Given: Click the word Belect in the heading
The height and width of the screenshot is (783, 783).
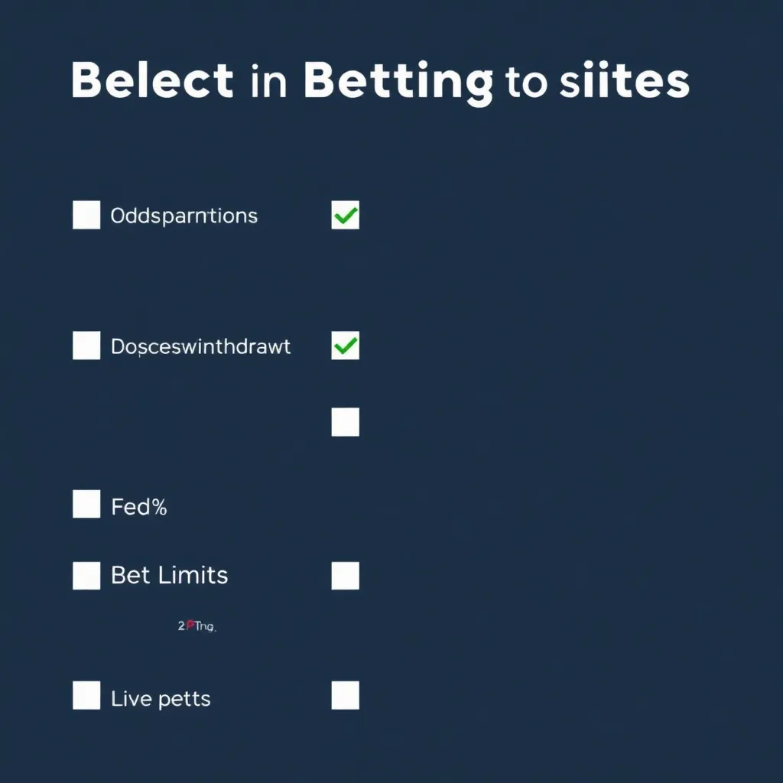Looking at the screenshot, I should point(152,80).
